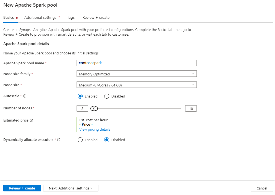Open the View pricing details link

(95, 129)
